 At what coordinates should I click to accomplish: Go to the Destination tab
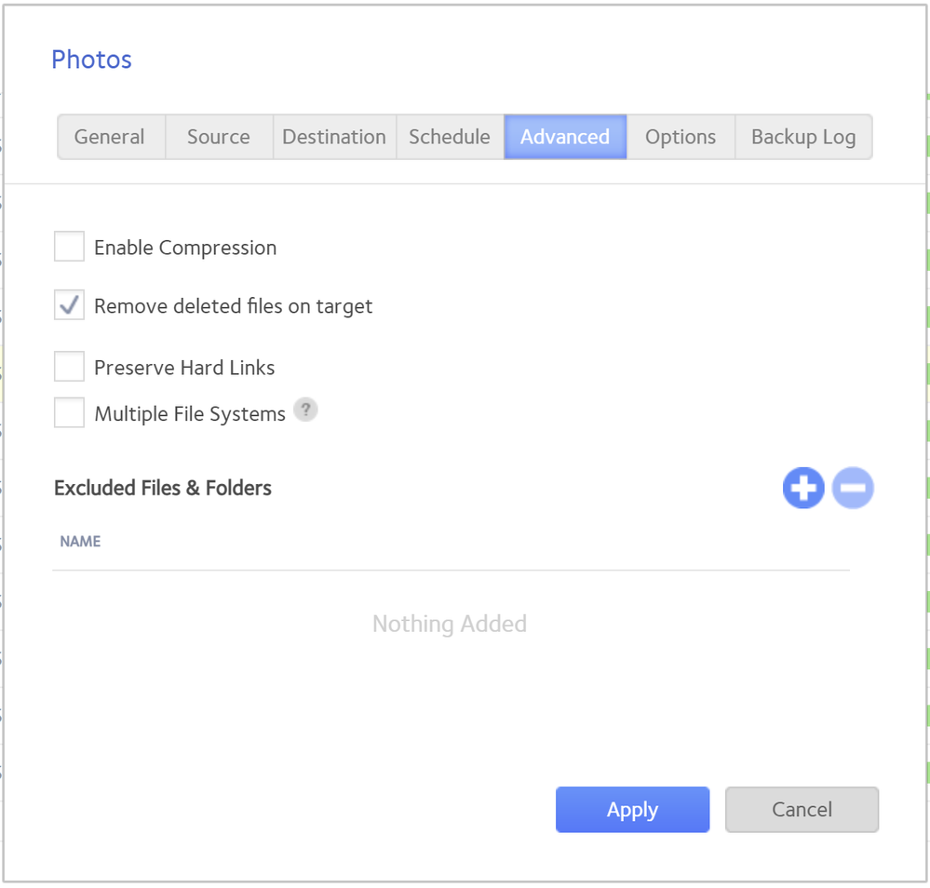click(x=334, y=137)
